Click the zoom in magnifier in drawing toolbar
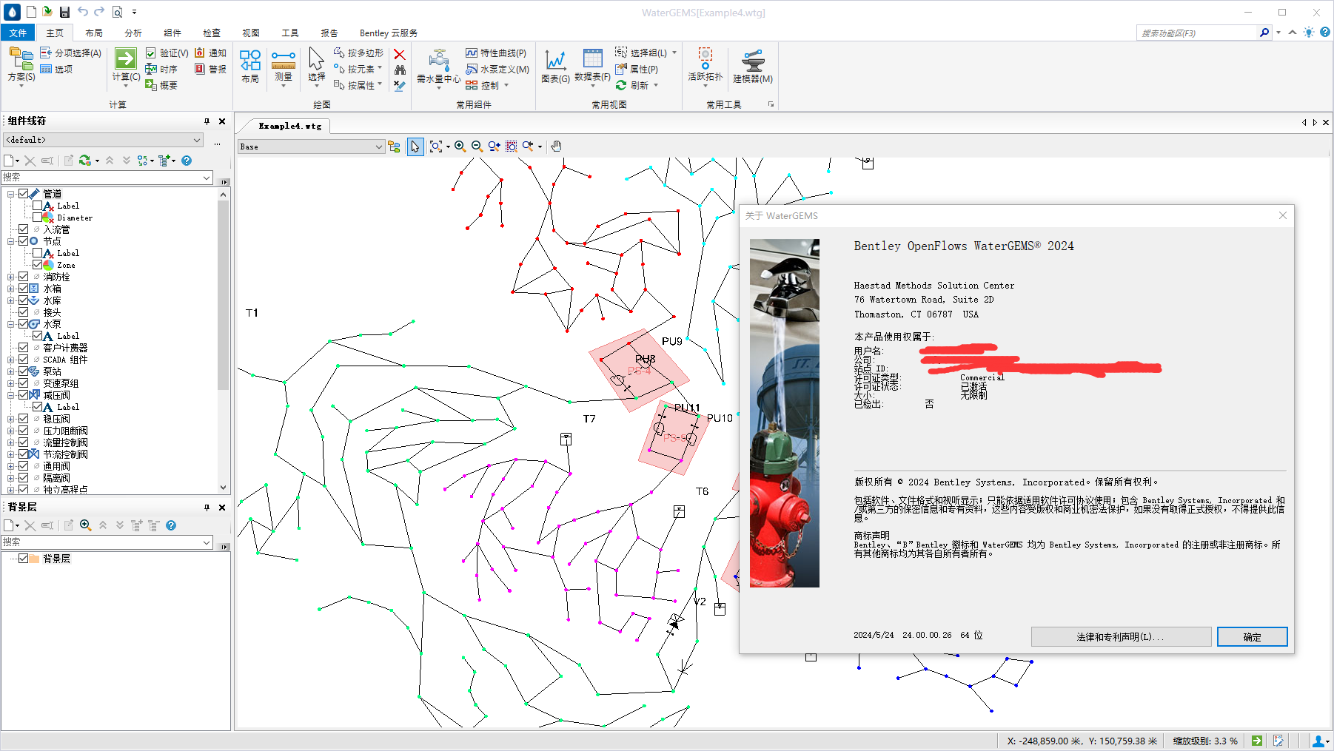The image size is (1334, 751). [460, 147]
